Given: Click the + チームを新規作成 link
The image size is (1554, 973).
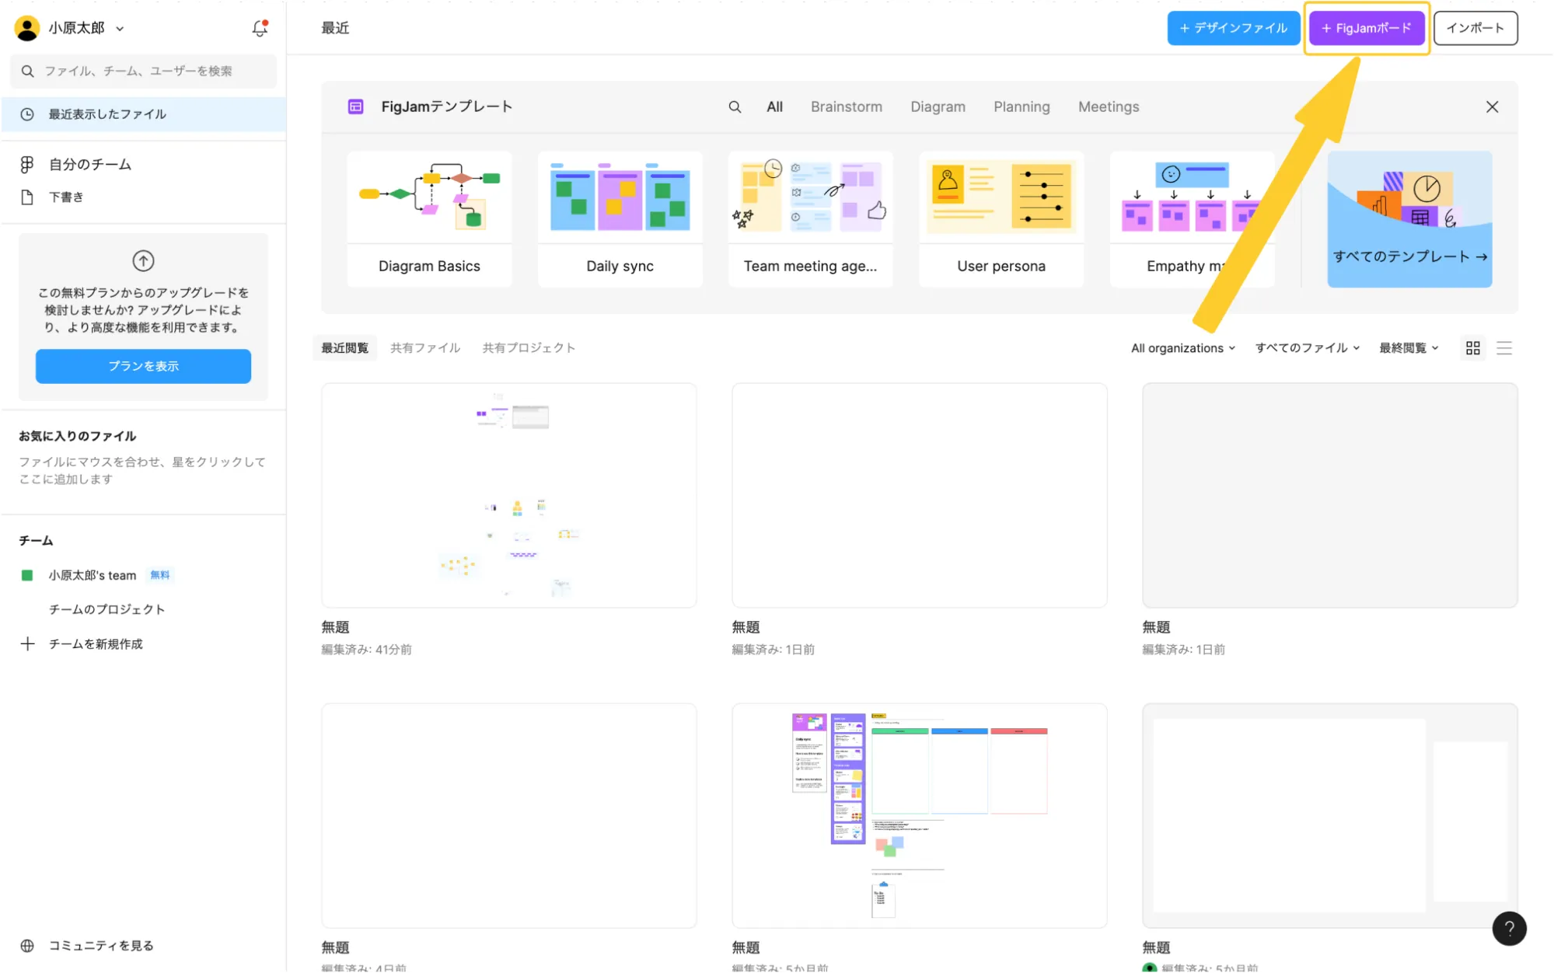Looking at the screenshot, I should tap(96, 643).
